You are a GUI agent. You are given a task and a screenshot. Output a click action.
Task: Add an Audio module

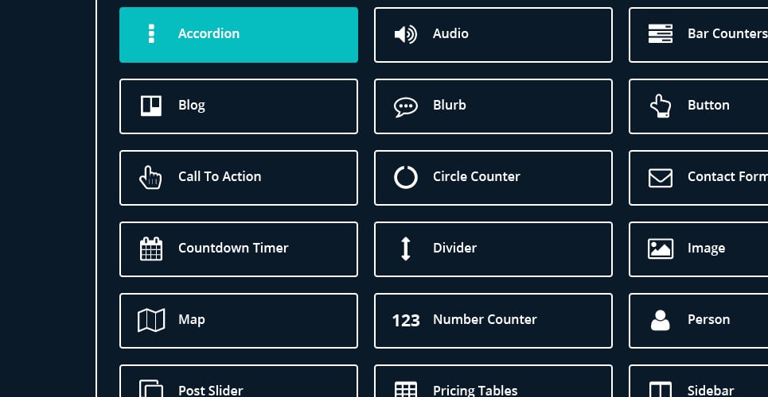(x=493, y=35)
